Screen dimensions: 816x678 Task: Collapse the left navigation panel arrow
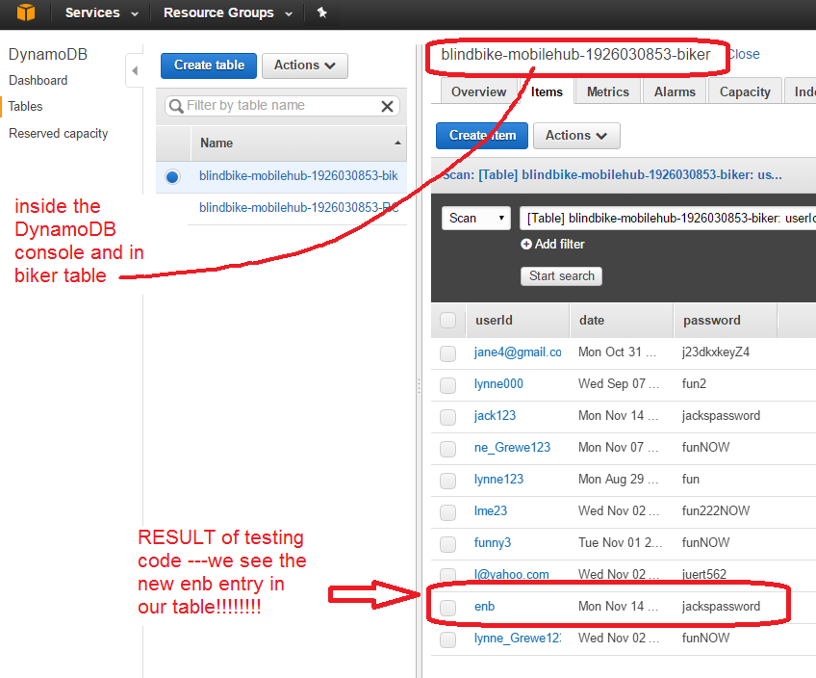tap(134, 70)
